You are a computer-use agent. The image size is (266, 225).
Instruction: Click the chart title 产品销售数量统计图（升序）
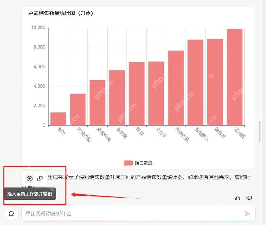point(61,13)
